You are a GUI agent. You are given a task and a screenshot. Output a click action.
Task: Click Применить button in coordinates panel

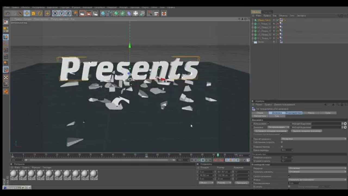pos(241,183)
